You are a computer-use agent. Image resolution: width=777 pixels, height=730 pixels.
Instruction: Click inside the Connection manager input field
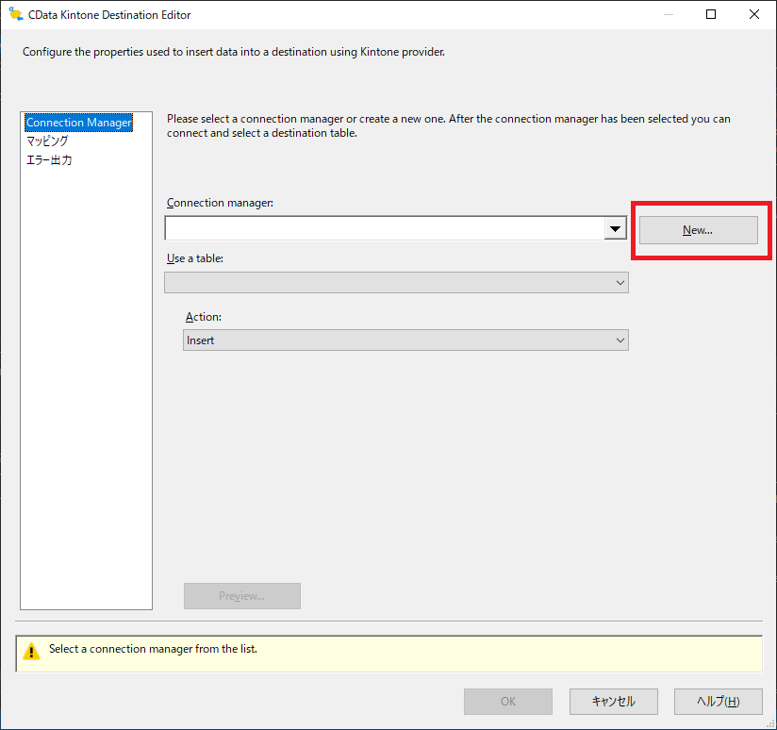click(x=384, y=229)
